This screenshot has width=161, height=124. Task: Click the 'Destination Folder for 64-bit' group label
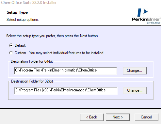click(32, 61)
